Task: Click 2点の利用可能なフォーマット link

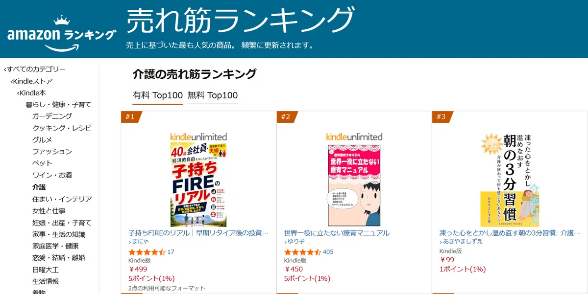Action: [x=167, y=288]
